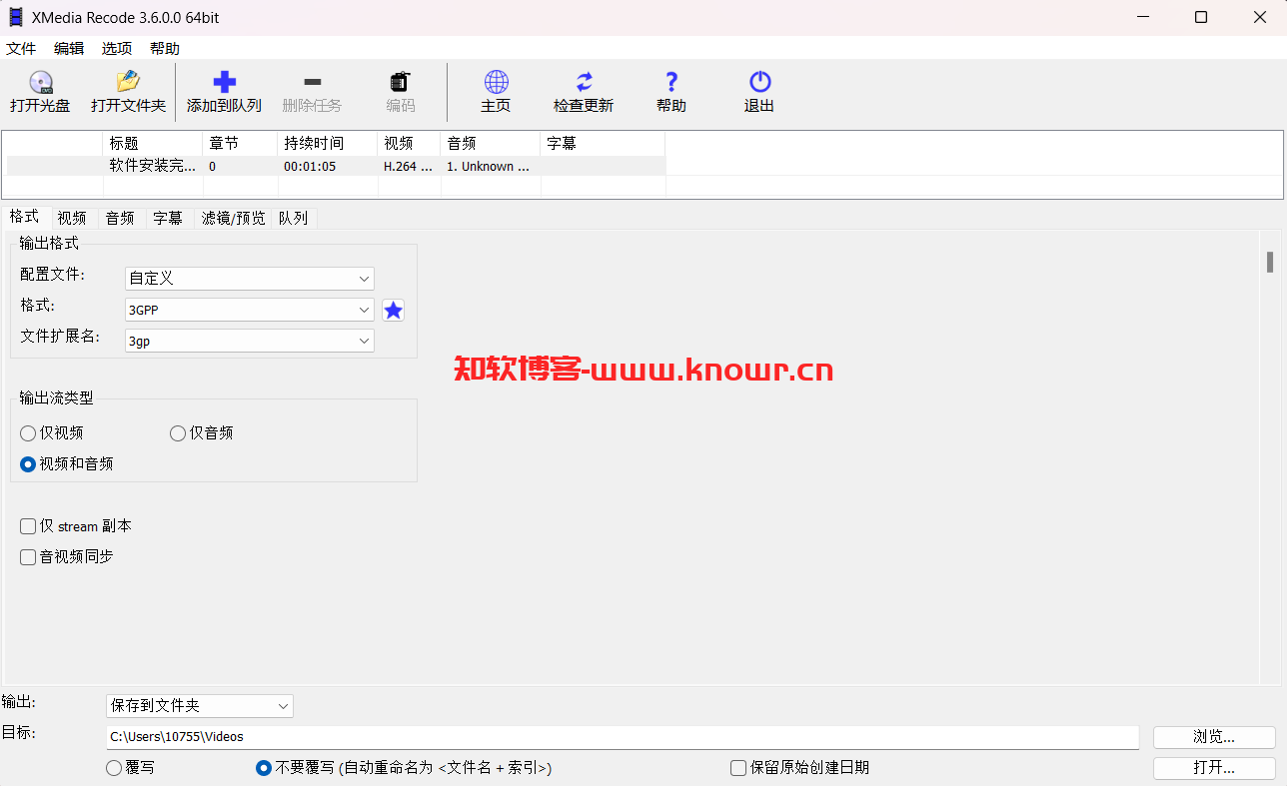The height and width of the screenshot is (786, 1287).
Task: Click the 标题 column header
Action: (153, 144)
